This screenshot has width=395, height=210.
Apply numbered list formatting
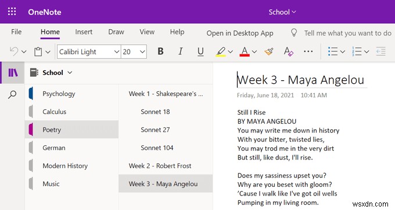(357, 52)
